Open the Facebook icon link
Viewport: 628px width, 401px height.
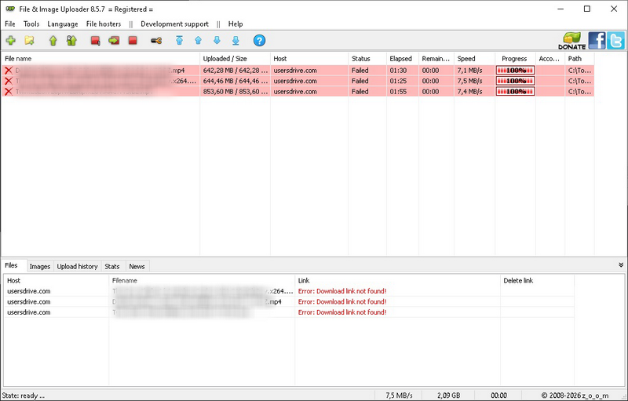597,41
